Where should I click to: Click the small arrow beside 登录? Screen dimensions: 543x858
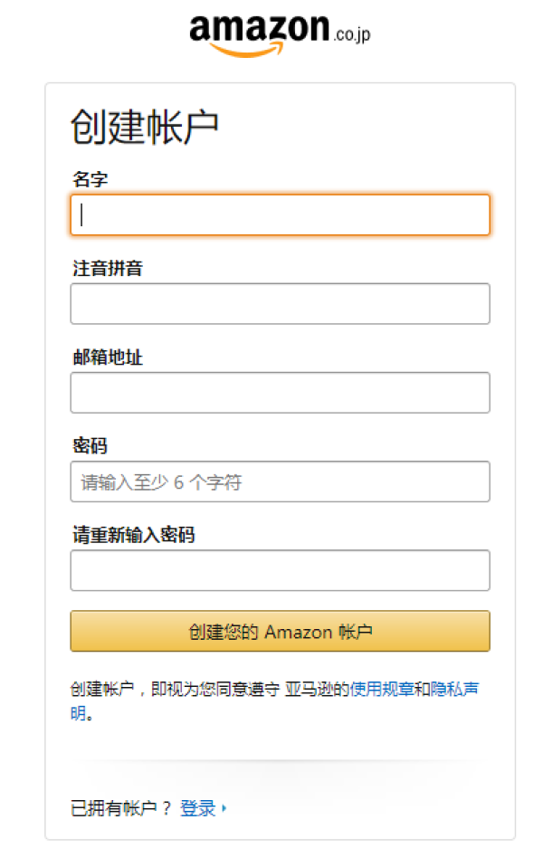(x=224, y=808)
